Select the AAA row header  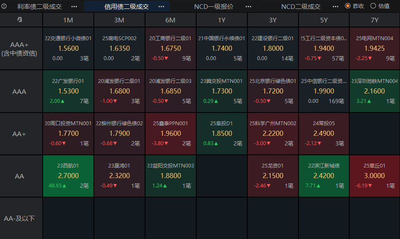(x=21, y=91)
